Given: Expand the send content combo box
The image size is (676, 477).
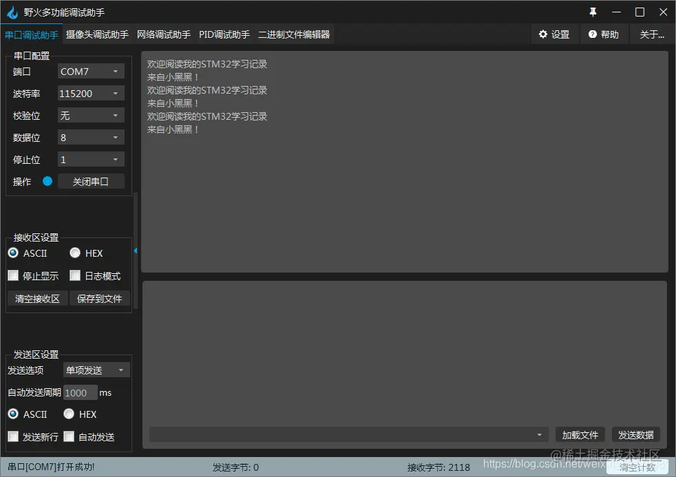Looking at the screenshot, I should (540, 434).
